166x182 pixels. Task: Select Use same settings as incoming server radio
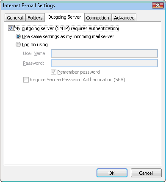(x=18, y=36)
